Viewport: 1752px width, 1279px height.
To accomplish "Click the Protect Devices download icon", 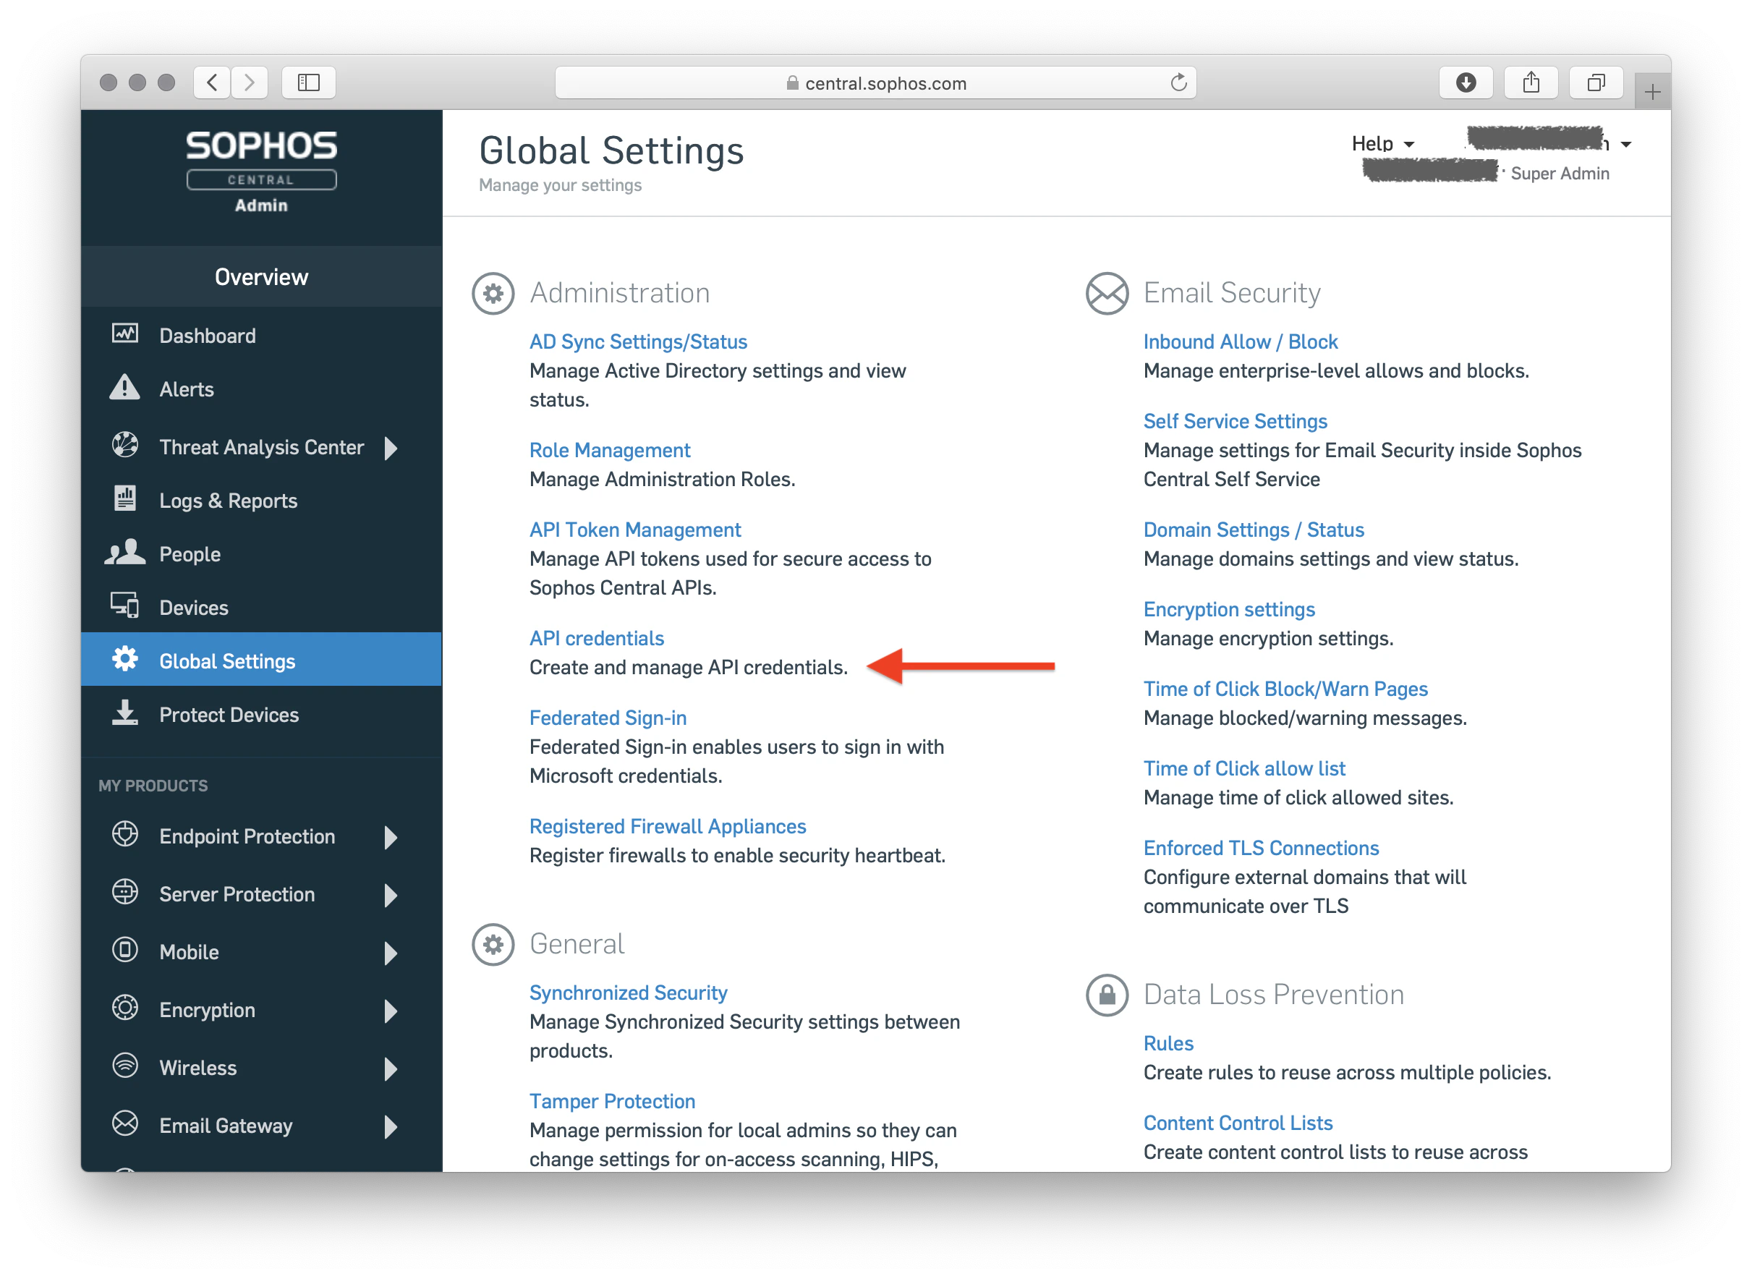I will 124,713.
